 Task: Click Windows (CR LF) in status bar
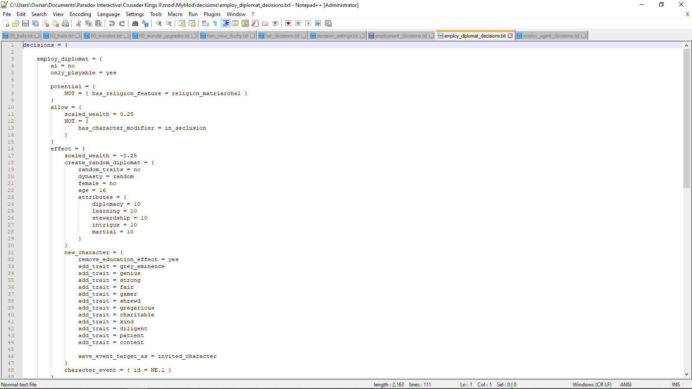pos(592,385)
